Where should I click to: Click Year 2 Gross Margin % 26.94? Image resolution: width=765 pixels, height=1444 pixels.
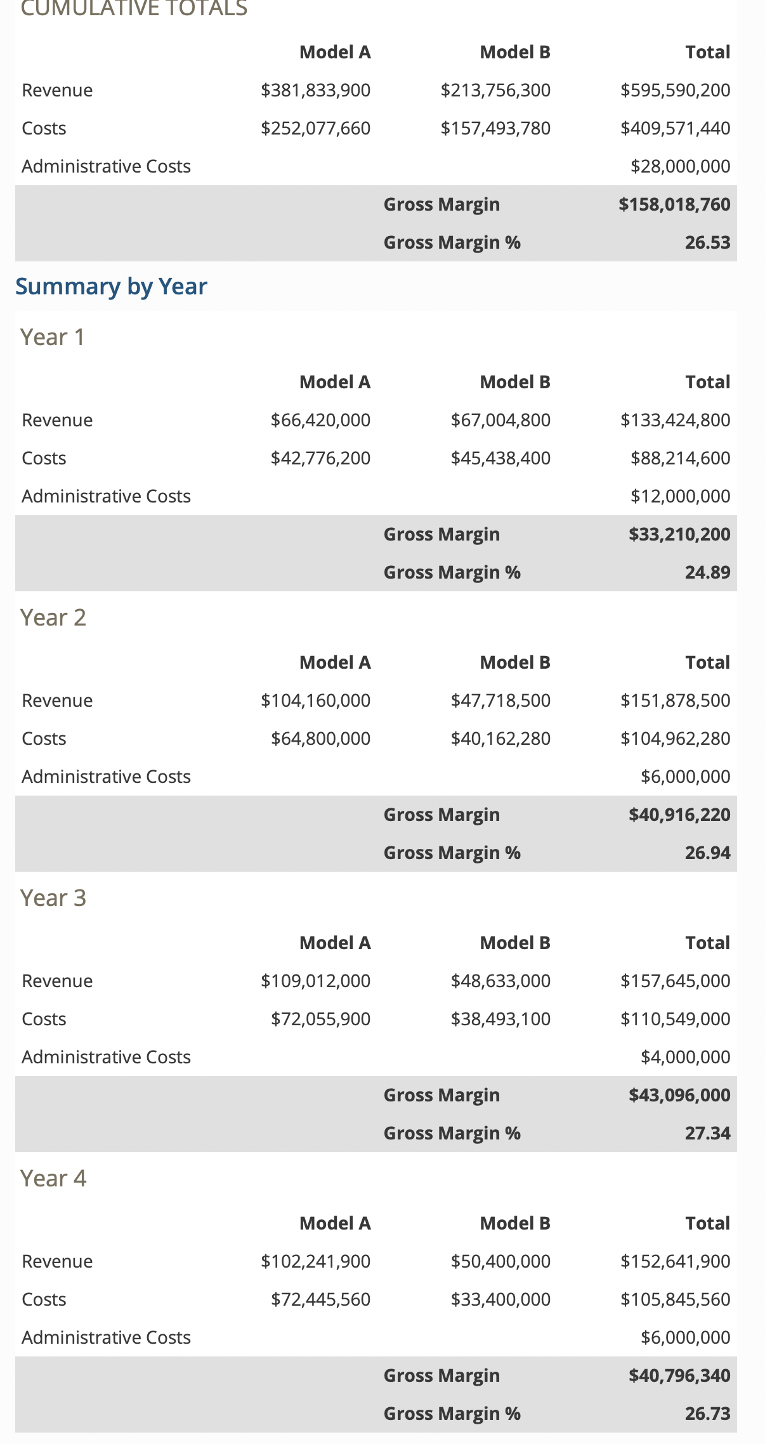click(x=708, y=853)
